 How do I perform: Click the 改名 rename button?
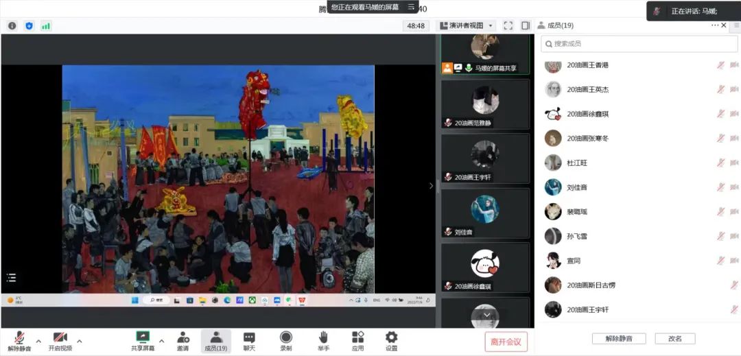pos(675,339)
